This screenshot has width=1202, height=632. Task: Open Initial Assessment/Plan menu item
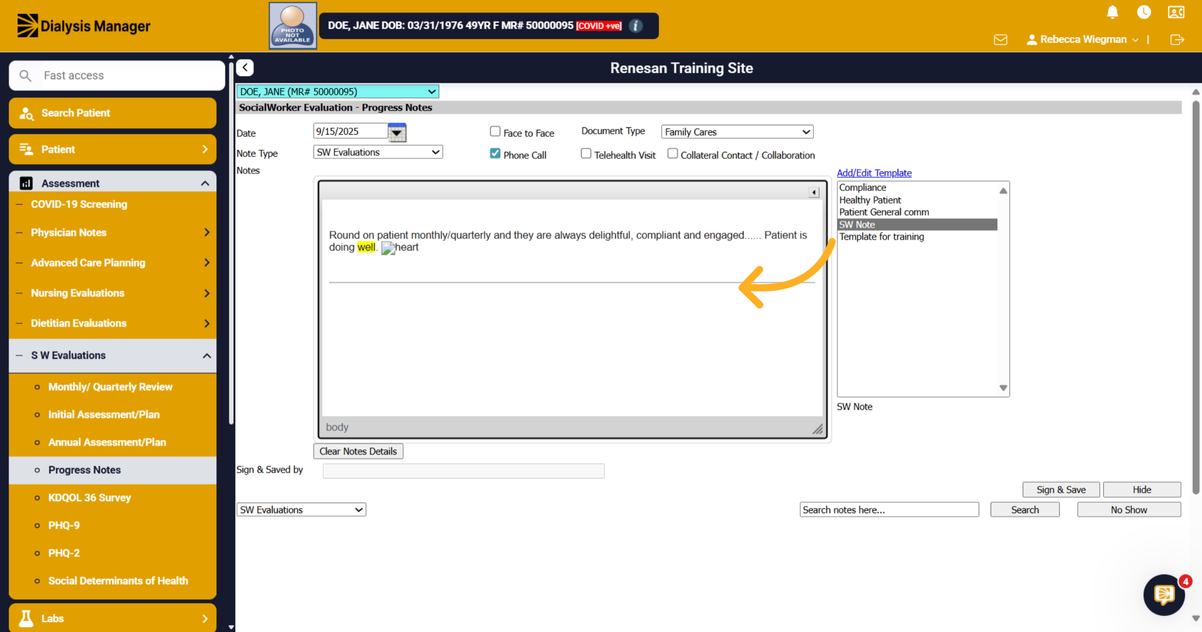click(104, 414)
